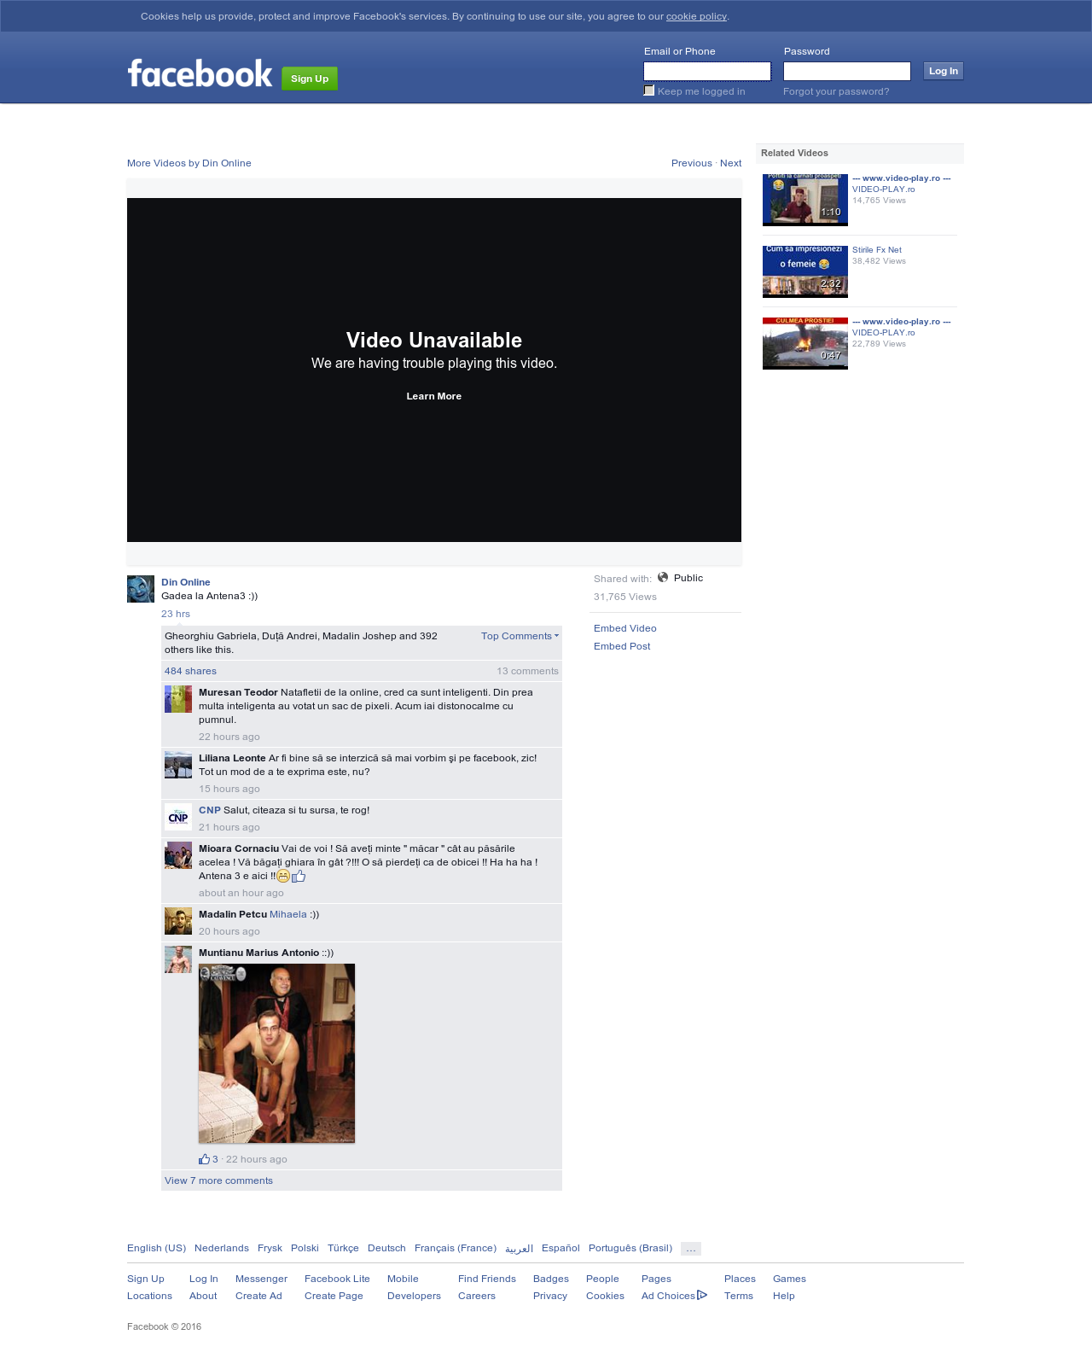
Task: Open Madalin Petcu's avatar
Action: (x=178, y=921)
